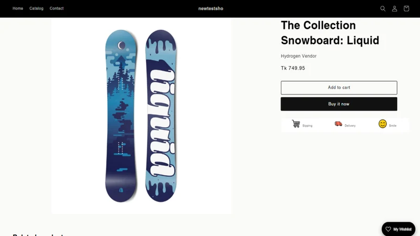Click the yellow smiley face icon
This screenshot has width=420, height=236.
click(x=383, y=124)
